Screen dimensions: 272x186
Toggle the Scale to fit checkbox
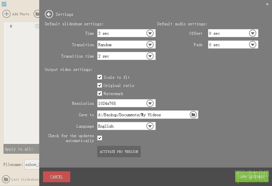point(100,77)
